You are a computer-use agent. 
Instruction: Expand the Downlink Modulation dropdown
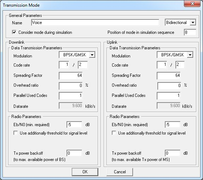click(92, 55)
